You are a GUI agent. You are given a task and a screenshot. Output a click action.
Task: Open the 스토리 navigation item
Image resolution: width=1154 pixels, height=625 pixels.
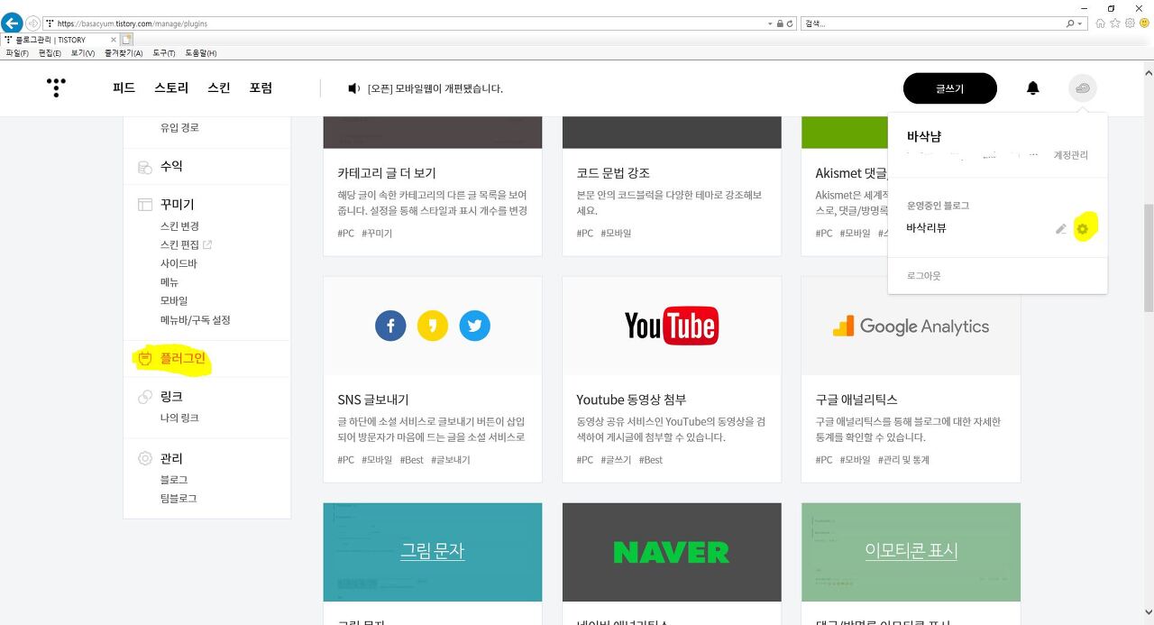click(171, 87)
